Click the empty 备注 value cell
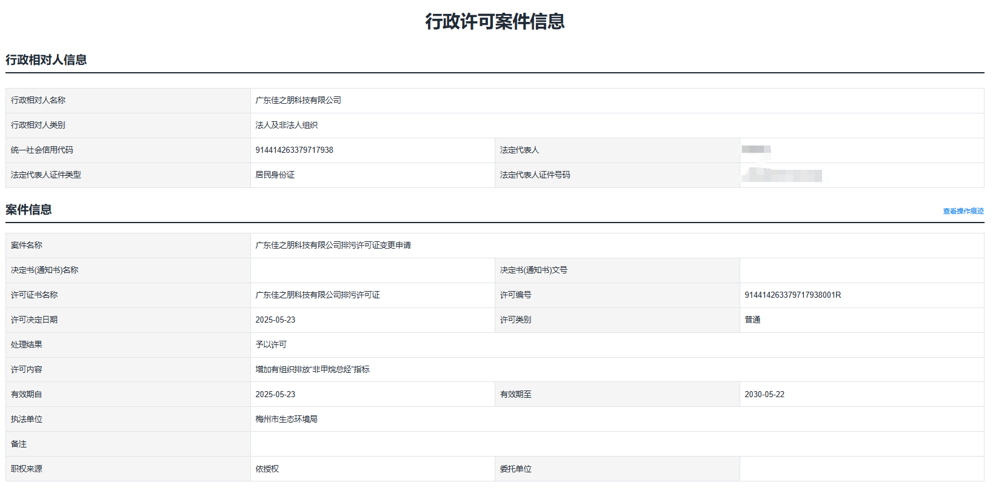 [617, 444]
